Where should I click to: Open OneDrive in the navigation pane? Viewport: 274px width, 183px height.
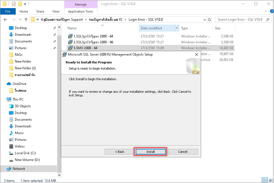(x=19, y=84)
